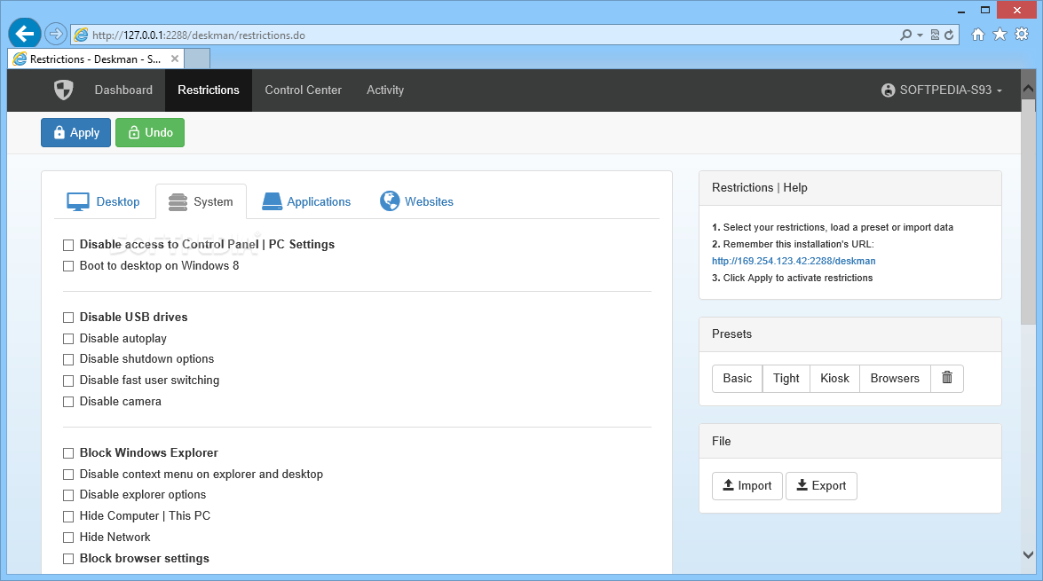Image resolution: width=1043 pixels, height=581 pixels.
Task: Click the green Undo button
Action: pyautogui.click(x=150, y=132)
